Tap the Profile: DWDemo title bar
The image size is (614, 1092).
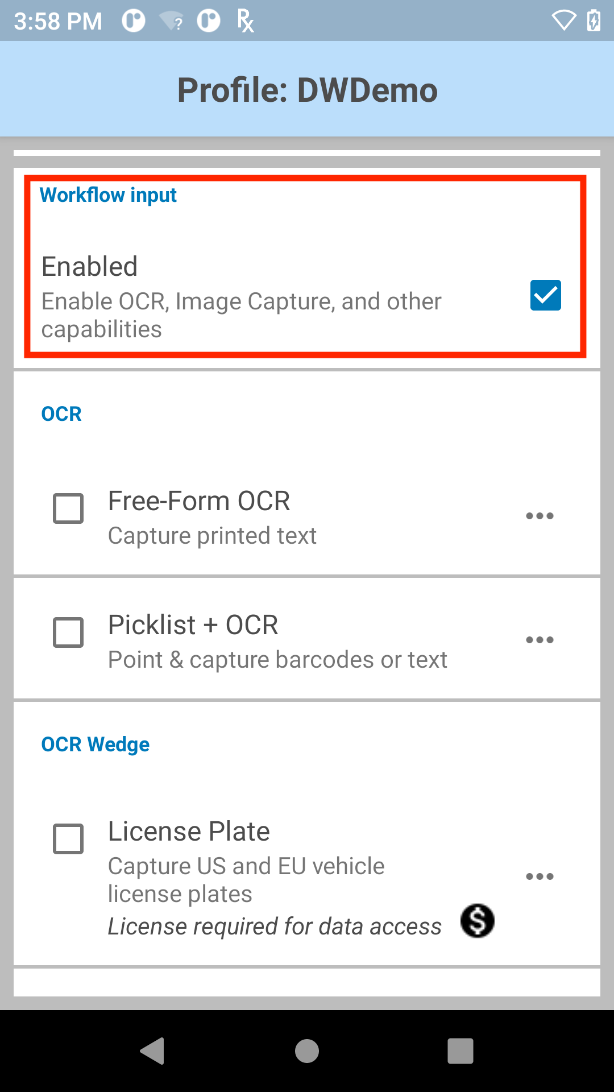(x=307, y=89)
